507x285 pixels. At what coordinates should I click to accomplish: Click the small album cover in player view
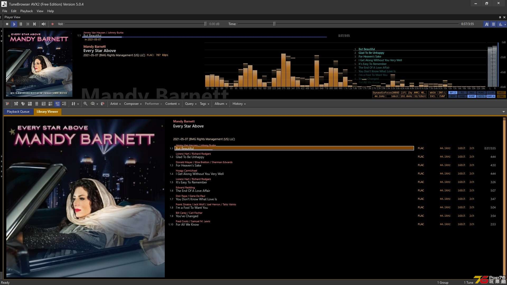click(x=39, y=64)
